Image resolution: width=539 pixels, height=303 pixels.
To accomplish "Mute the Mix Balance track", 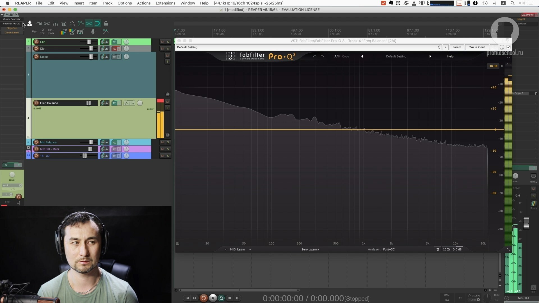I will (x=162, y=142).
